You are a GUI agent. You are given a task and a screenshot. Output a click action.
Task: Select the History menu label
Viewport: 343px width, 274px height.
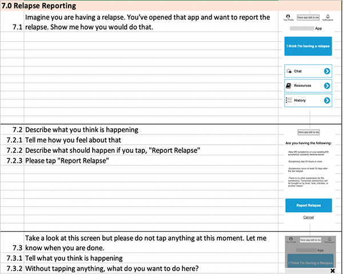tap(300, 100)
